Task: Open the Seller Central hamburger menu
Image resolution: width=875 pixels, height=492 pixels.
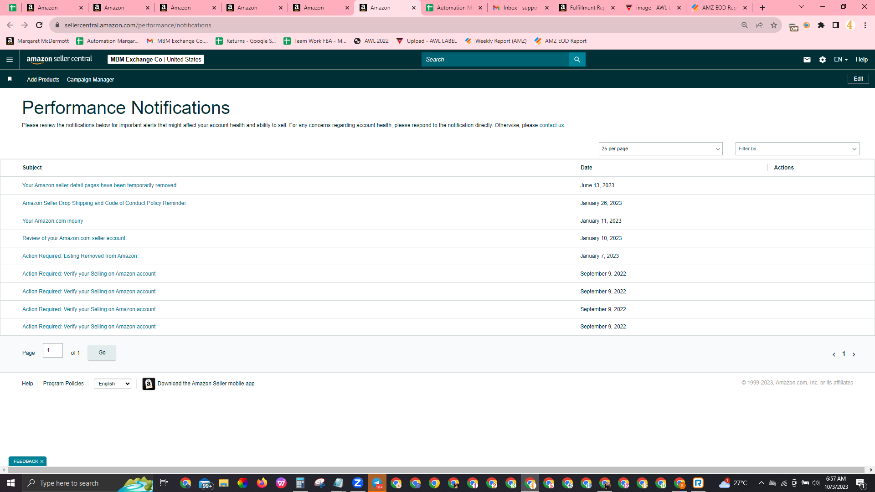Action: tap(10, 60)
